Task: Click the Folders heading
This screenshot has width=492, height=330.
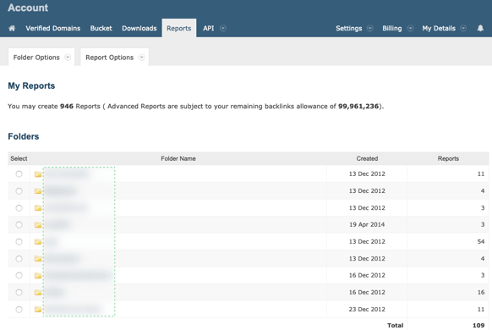Action: coord(24,136)
